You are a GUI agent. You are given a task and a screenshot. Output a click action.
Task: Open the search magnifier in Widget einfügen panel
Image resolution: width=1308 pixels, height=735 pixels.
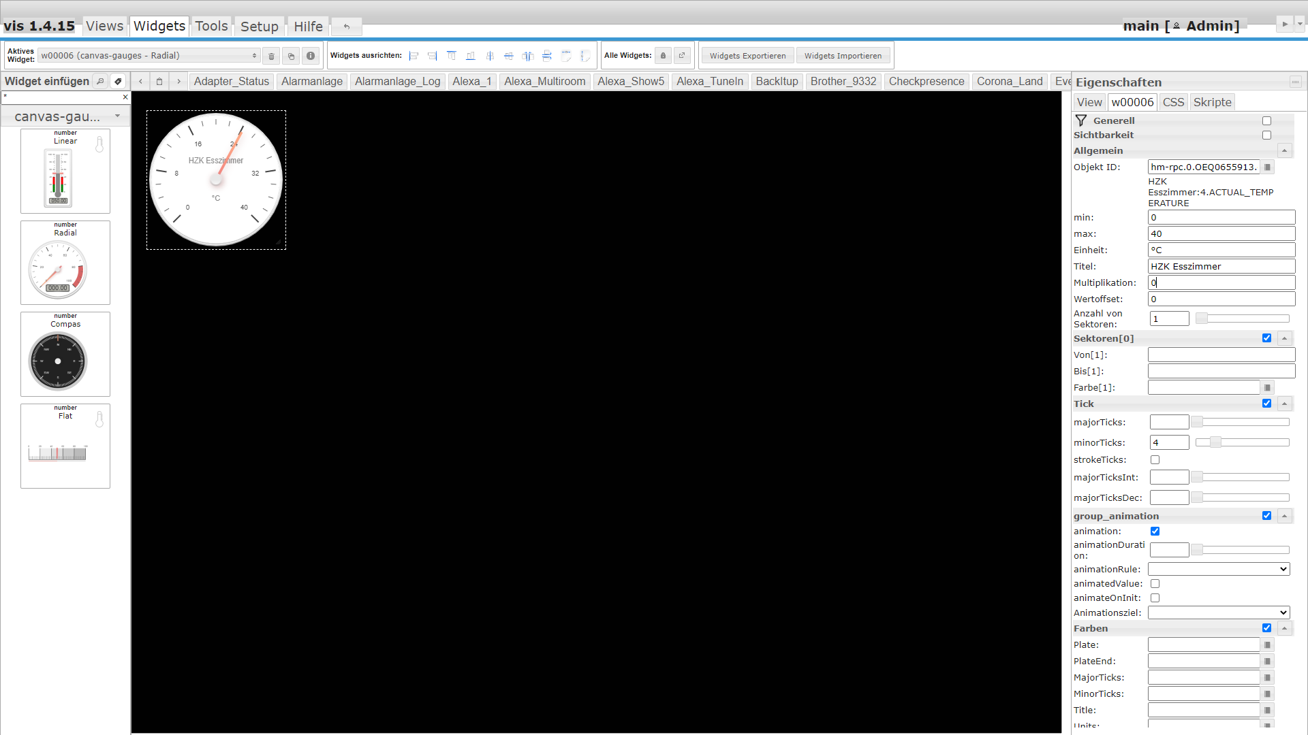pos(100,81)
